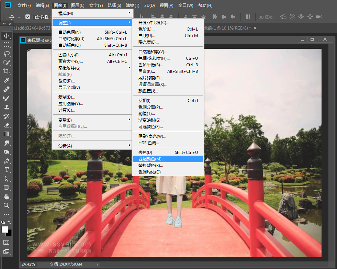Swap foreground and background colors

tap(9, 222)
